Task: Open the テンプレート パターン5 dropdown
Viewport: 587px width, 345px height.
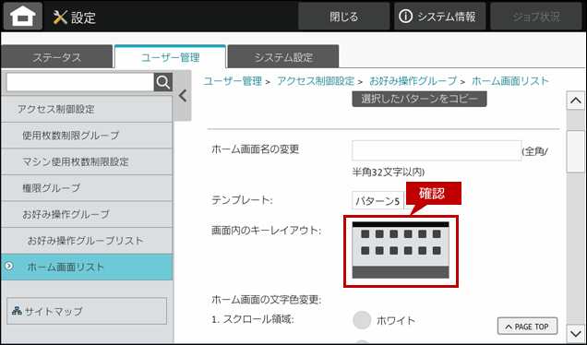Action: click(x=378, y=200)
